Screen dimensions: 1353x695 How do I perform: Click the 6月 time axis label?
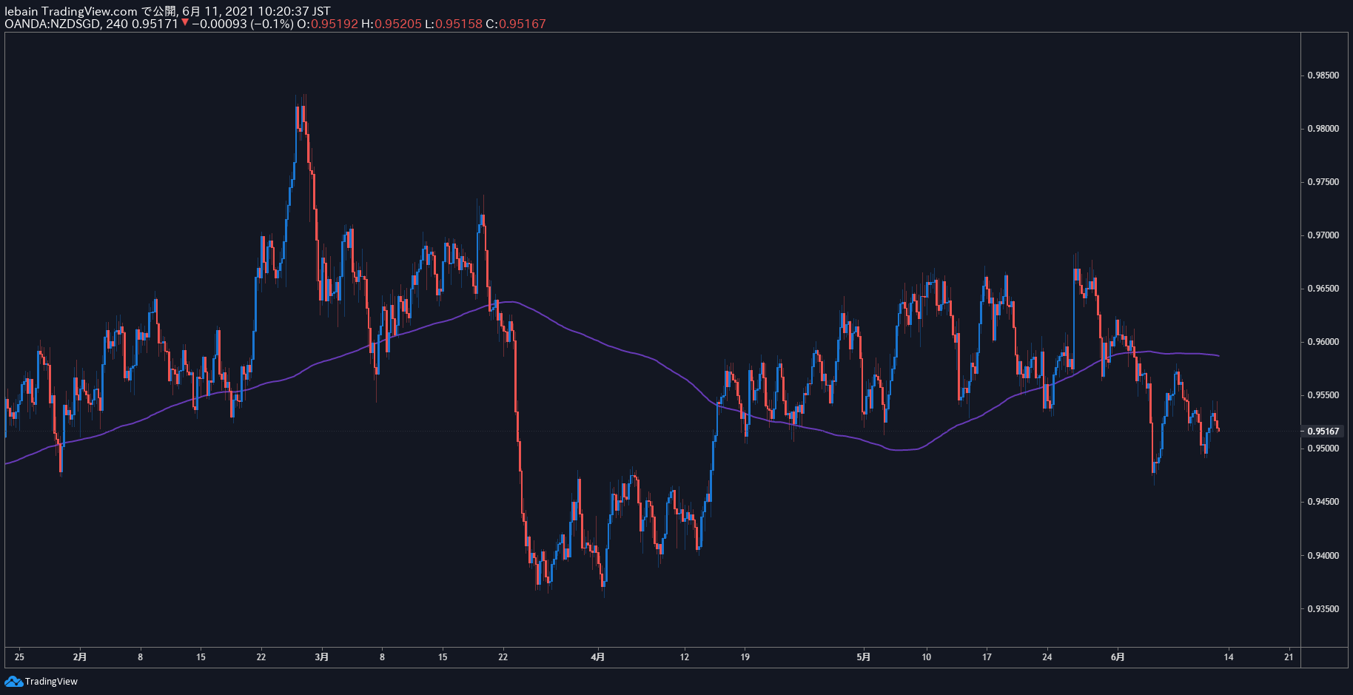tap(1118, 657)
